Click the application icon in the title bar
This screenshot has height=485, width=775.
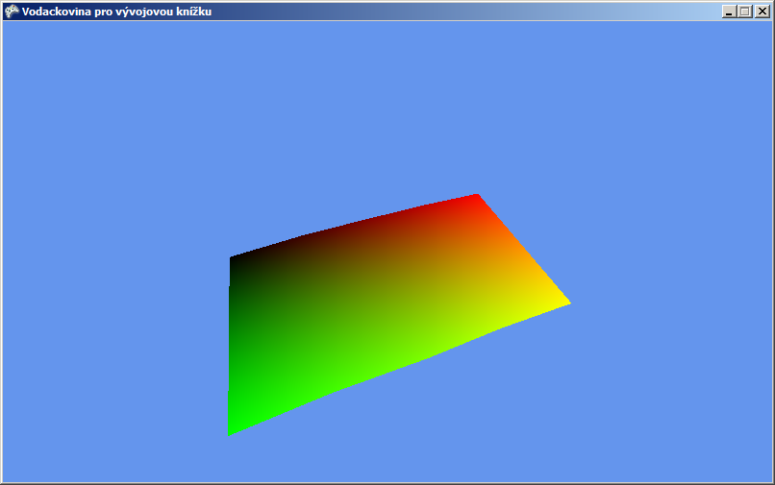click(x=12, y=12)
